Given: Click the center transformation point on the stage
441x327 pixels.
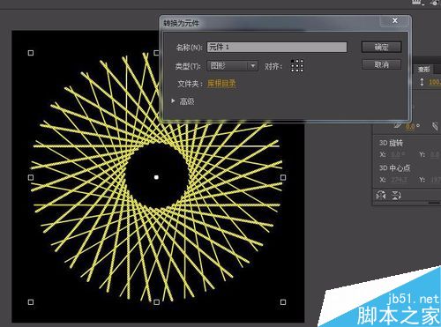Looking at the screenshot, I should coord(156,177).
